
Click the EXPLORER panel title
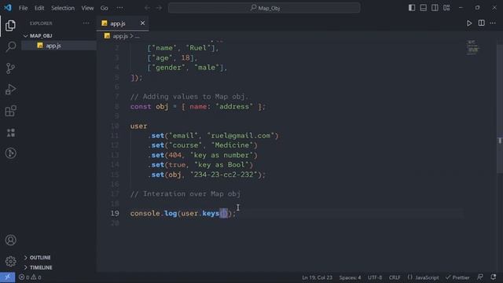(41, 24)
